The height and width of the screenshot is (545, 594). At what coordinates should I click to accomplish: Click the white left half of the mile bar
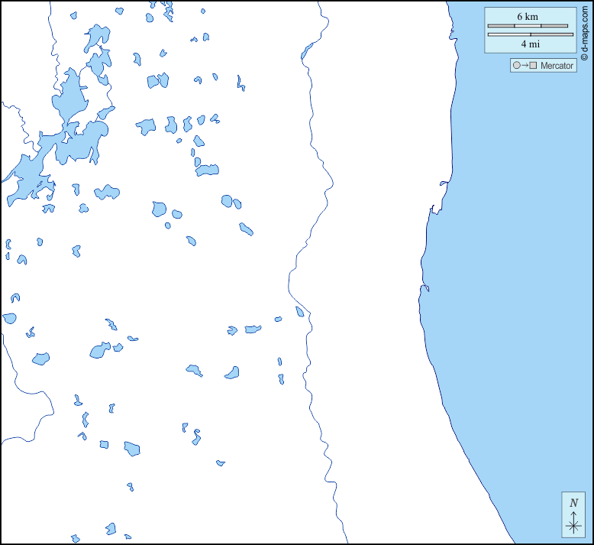click(508, 34)
